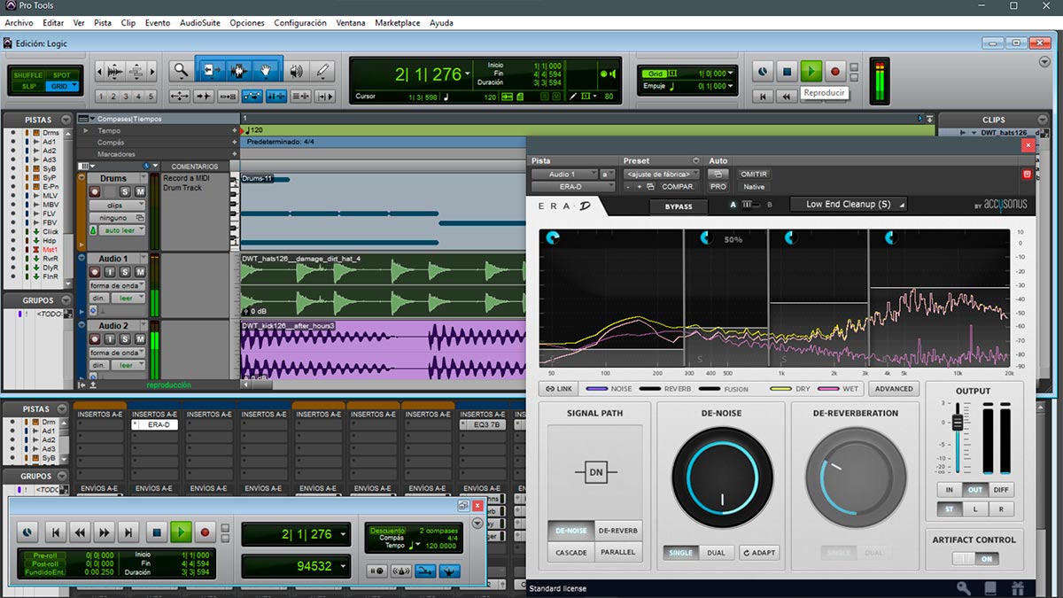This screenshot has width=1063, height=598.
Task: Click Rewind in edit window transport
Action: tap(787, 96)
